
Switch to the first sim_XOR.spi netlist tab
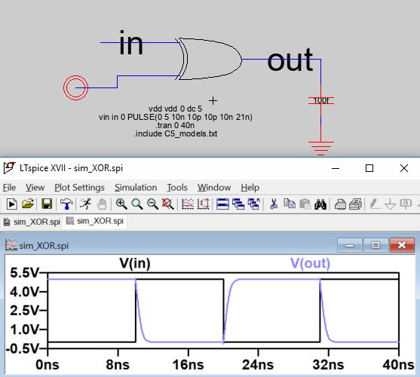tap(32, 222)
